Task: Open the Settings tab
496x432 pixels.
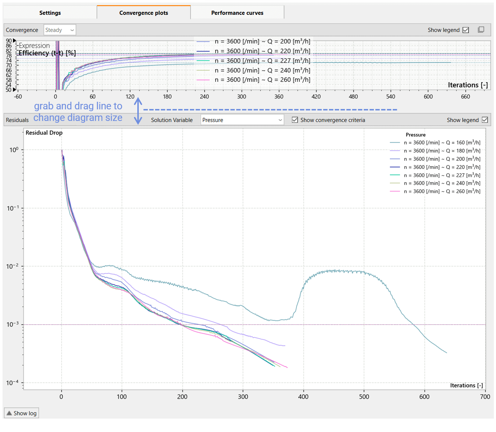Action: (50, 13)
